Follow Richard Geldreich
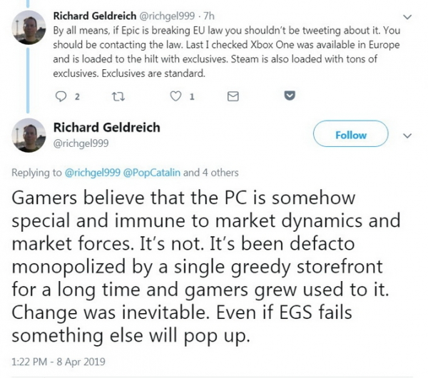The width and height of the screenshot is (428, 378). click(x=352, y=134)
